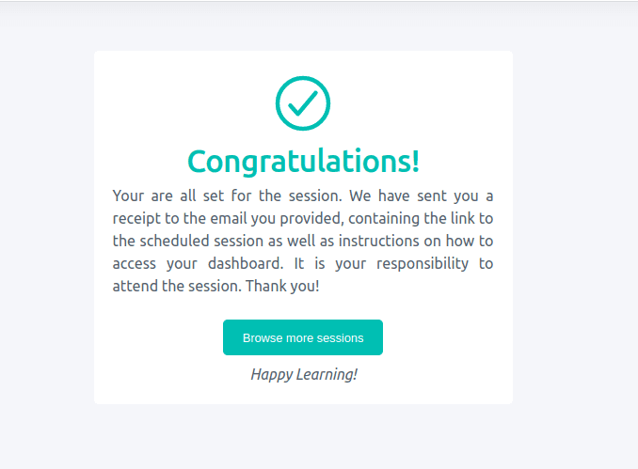Click the Browse more sessions button
This screenshot has width=638, height=469.
point(303,337)
